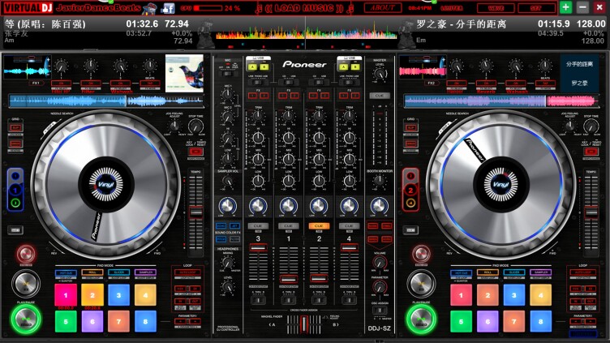This screenshot has width=610, height=343.
Task: Start left deck with the green Play/Pause button
Action: coord(26,319)
